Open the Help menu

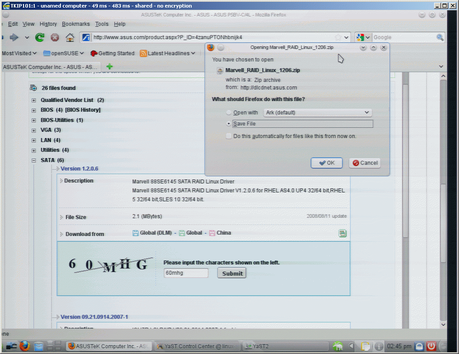point(120,24)
